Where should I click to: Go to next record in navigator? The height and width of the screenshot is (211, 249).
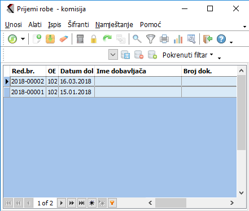(62, 203)
